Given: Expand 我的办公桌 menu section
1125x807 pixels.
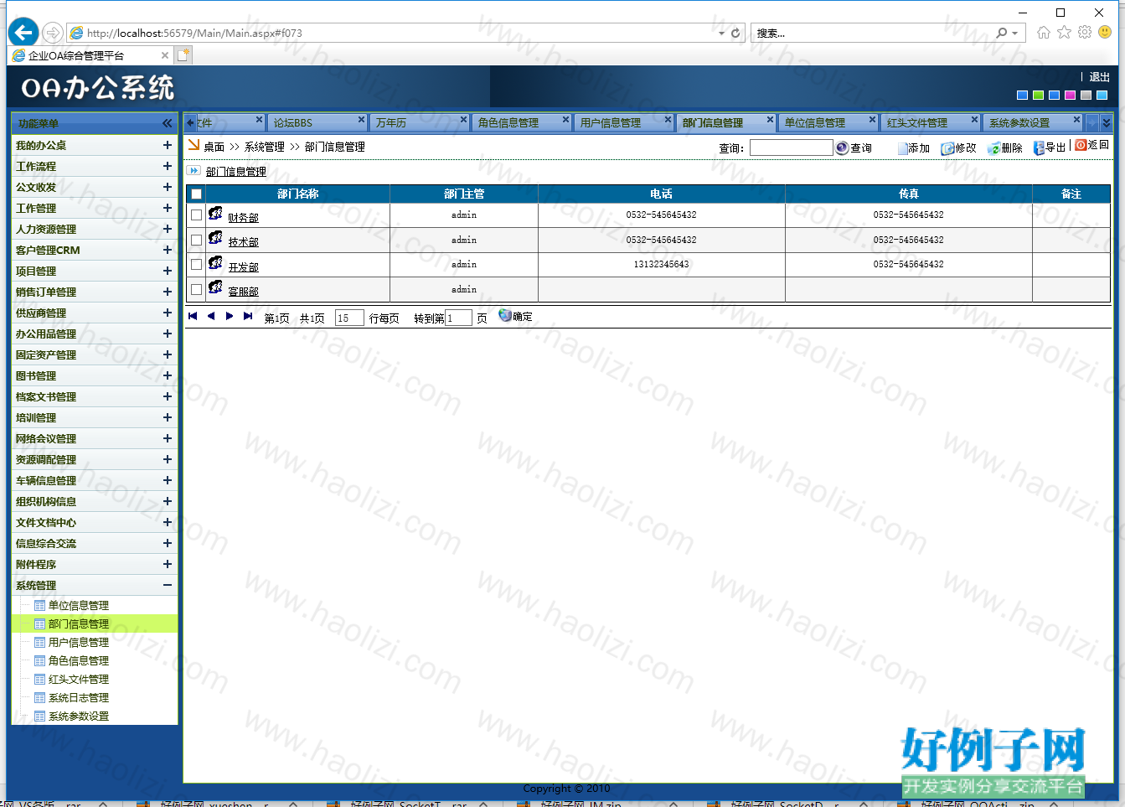Looking at the screenshot, I should click(167, 145).
